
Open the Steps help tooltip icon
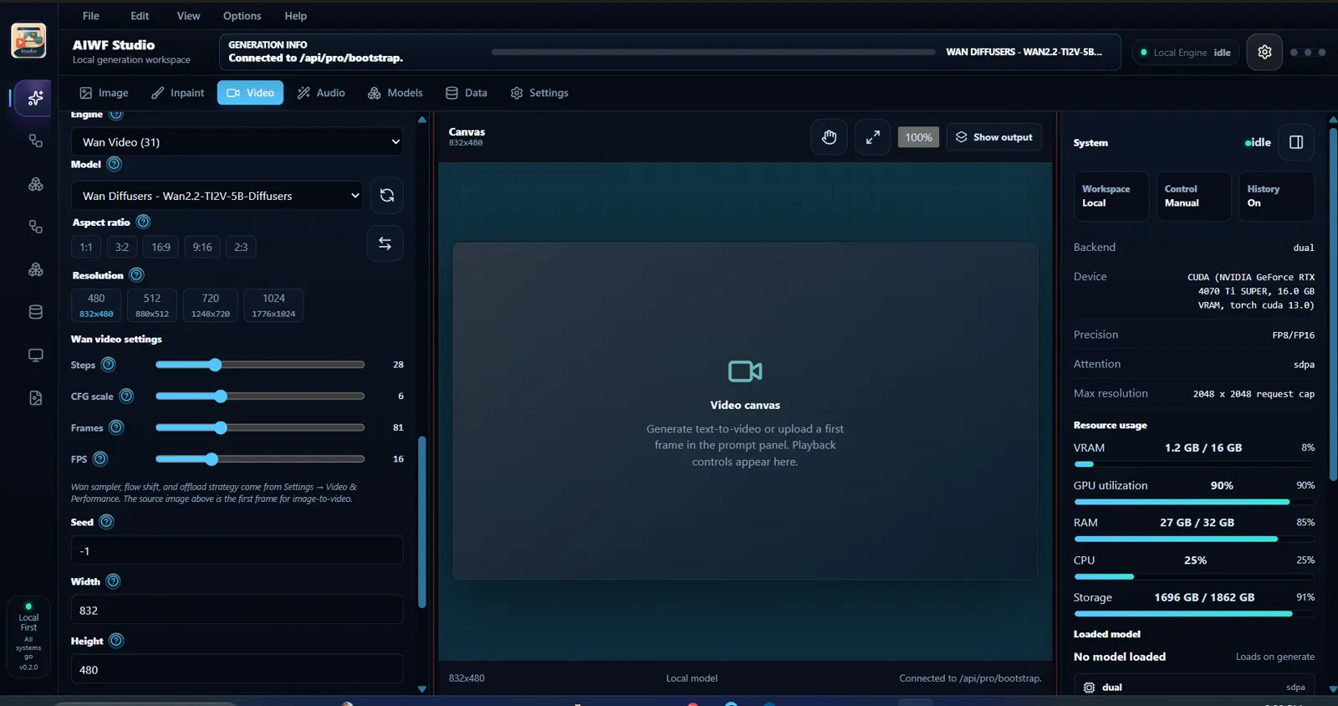pos(109,365)
